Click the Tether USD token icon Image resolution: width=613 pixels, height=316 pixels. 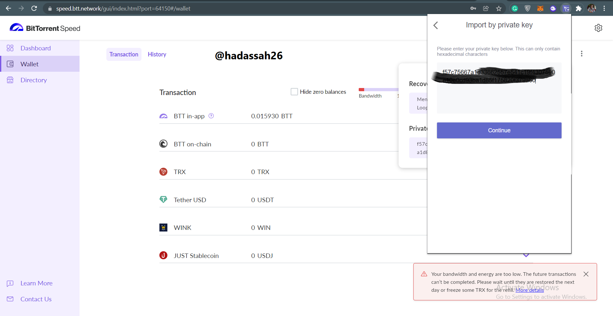(x=163, y=200)
